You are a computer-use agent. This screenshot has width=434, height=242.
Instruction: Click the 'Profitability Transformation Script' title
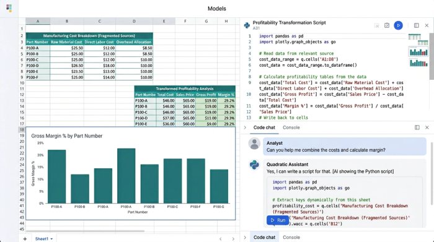coord(289,23)
